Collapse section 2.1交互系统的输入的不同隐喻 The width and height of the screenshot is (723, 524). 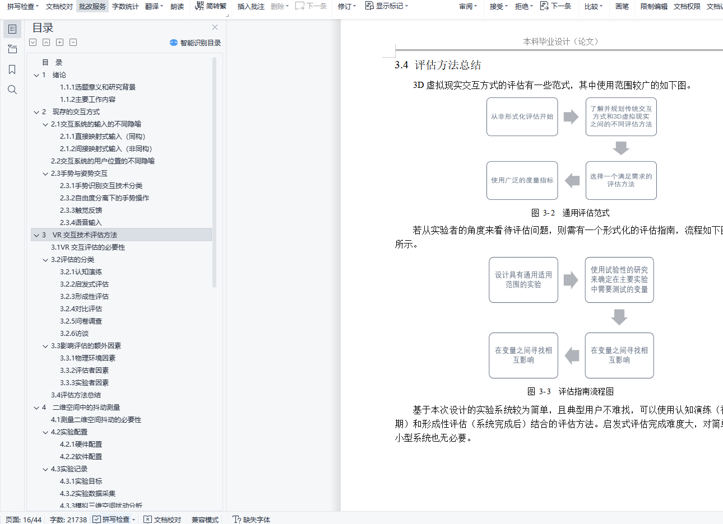[x=45, y=124]
